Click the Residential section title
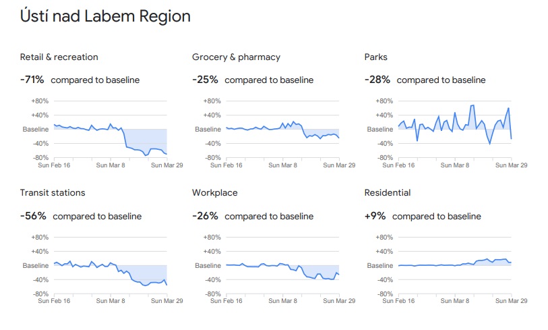 point(387,193)
